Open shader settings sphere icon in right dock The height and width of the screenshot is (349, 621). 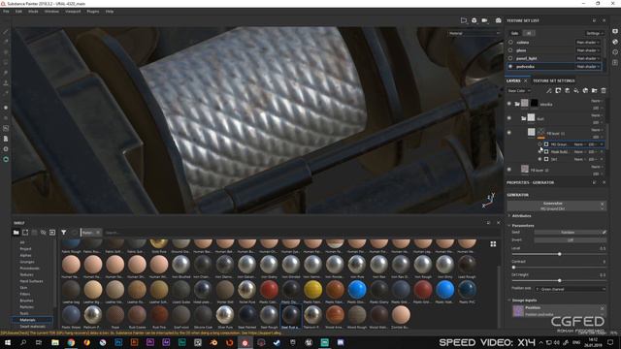pos(615,42)
